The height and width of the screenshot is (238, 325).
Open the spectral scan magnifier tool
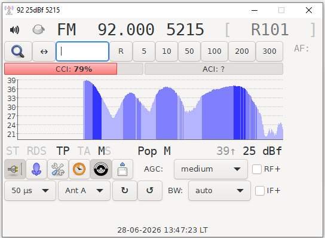pyautogui.click(x=18, y=51)
